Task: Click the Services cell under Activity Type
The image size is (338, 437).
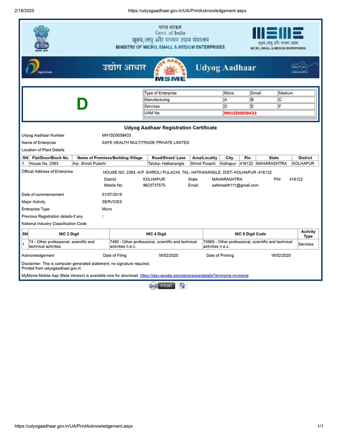Action: pyautogui.click(x=308, y=244)
